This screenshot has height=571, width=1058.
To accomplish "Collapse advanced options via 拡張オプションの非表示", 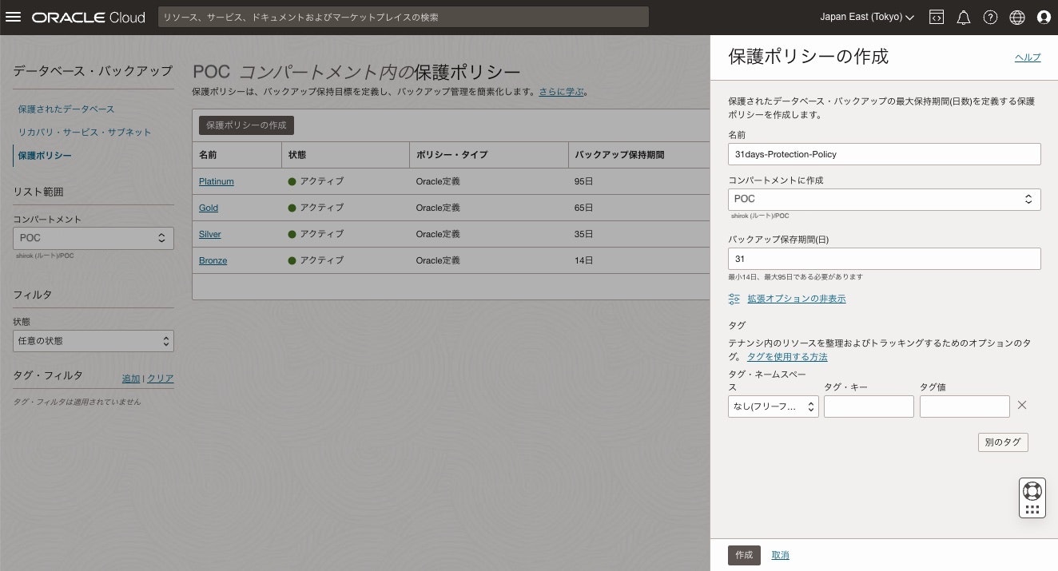I will coord(797,299).
